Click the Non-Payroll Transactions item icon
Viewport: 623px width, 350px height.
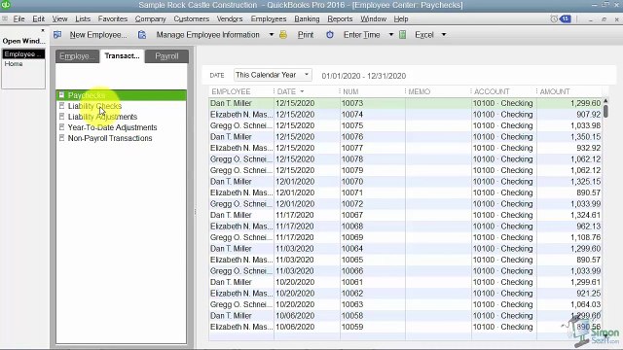point(61,138)
